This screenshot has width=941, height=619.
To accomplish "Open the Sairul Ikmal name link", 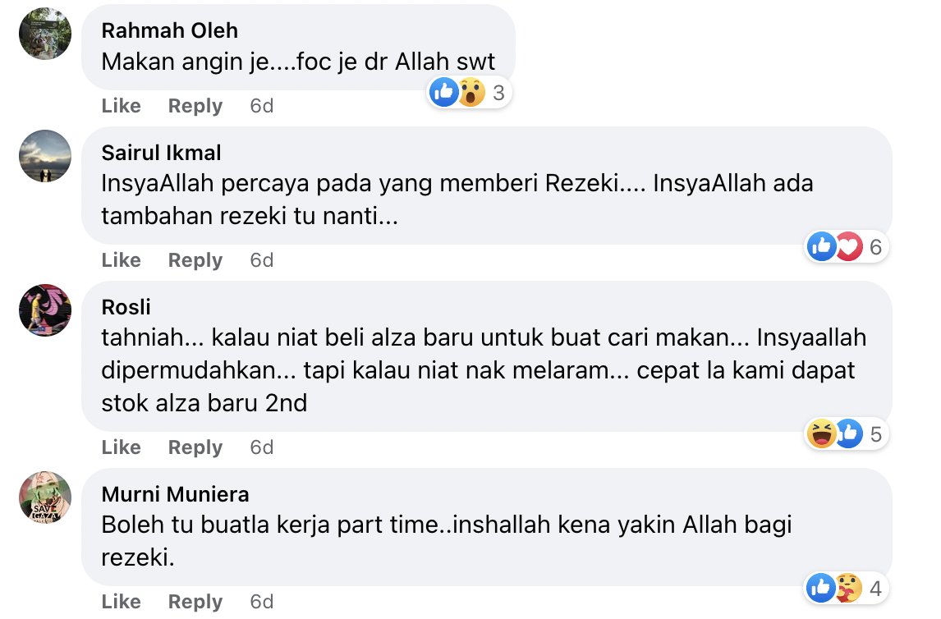I will (x=161, y=153).
